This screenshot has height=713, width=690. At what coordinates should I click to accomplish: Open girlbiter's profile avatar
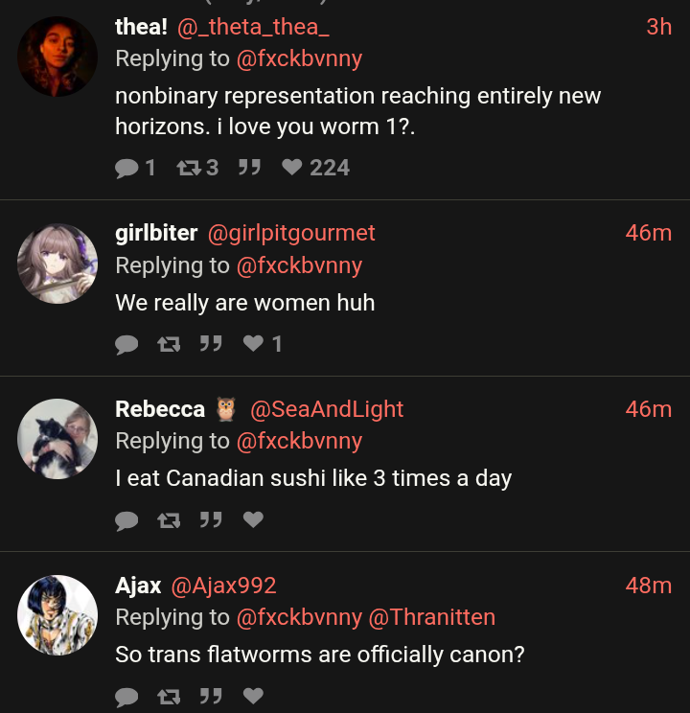pyautogui.click(x=57, y=263)
